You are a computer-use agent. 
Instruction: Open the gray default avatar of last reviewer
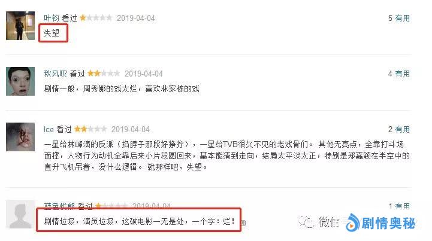tap(20, 214)
